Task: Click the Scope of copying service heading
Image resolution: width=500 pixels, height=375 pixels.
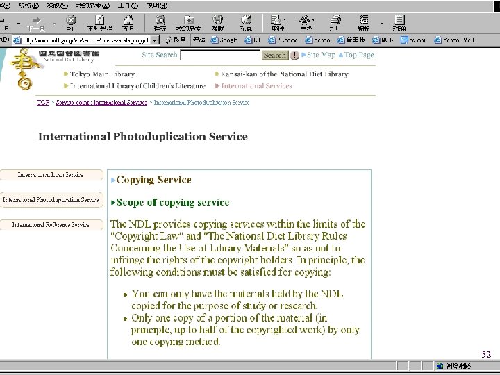Action: click(x=172, y=202)
